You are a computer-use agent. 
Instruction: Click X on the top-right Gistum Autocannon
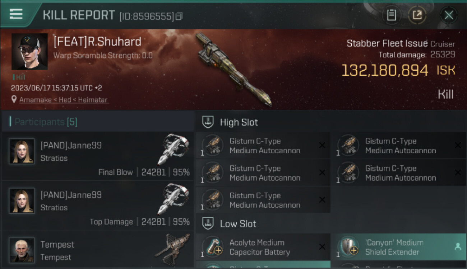coord(458,145)
